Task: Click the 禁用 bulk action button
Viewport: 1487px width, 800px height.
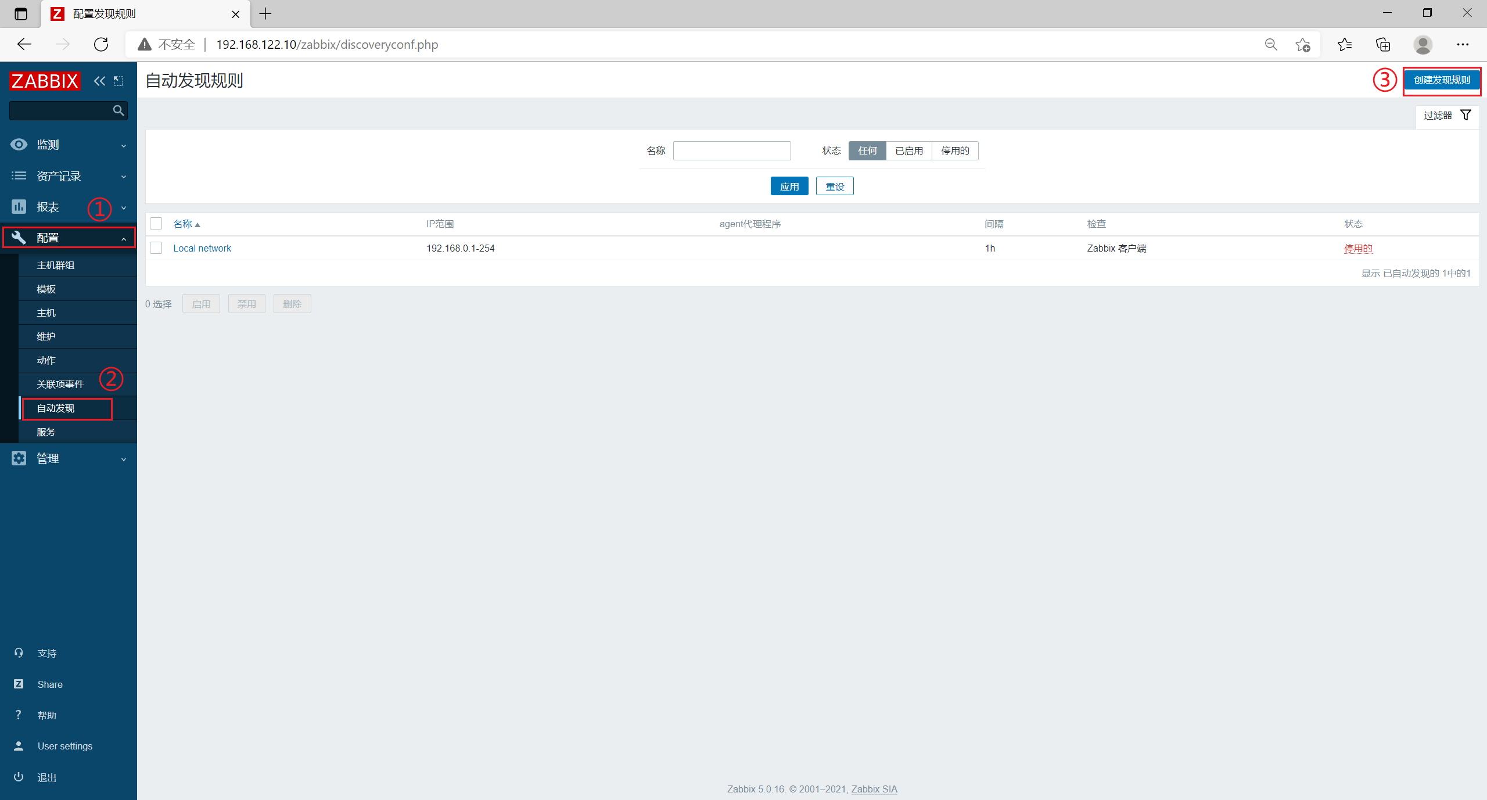Action: 246,303
